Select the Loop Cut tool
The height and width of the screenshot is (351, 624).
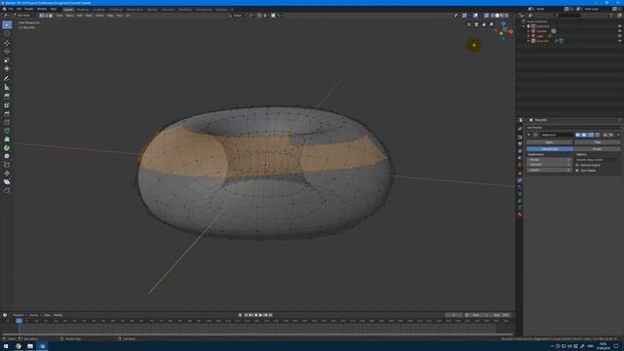pos(7,122)
